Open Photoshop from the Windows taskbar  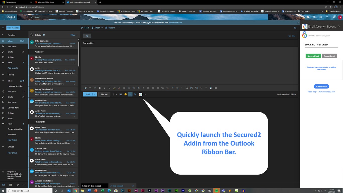click(122, 191)
